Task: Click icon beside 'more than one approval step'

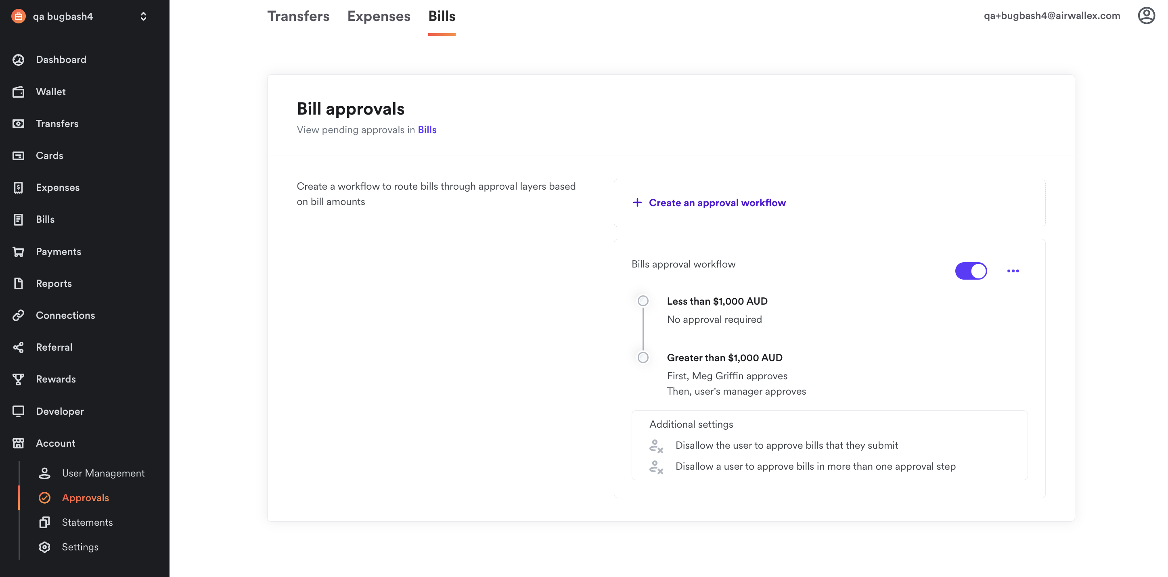Action: [x=656, y=467]
